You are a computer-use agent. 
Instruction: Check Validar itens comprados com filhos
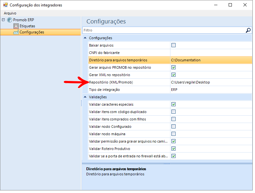pyautogui.click(x=173, y=119)
